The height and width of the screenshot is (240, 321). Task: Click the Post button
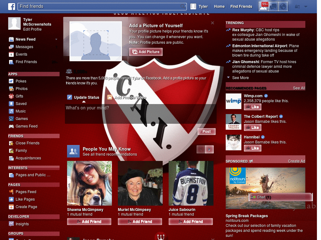(206, 132)
